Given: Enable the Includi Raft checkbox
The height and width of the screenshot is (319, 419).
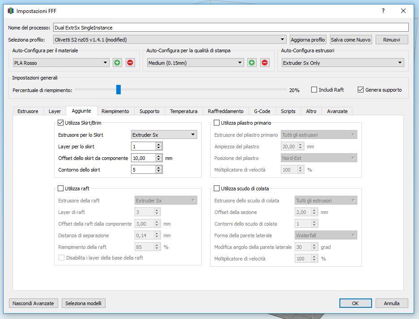Looking at the screenshot, I should (x=314, y=90).
